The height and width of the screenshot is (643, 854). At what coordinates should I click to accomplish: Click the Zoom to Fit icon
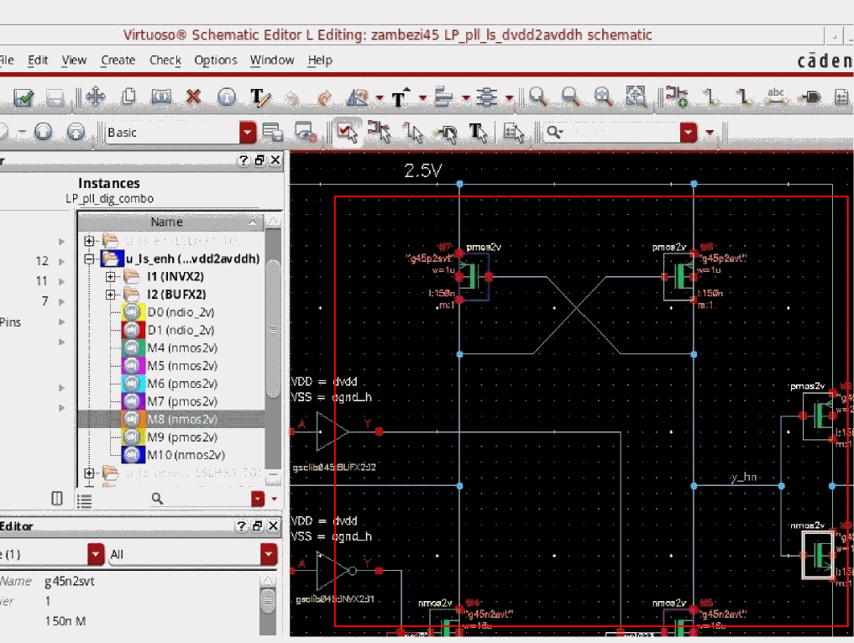click(x=637, y=97)
